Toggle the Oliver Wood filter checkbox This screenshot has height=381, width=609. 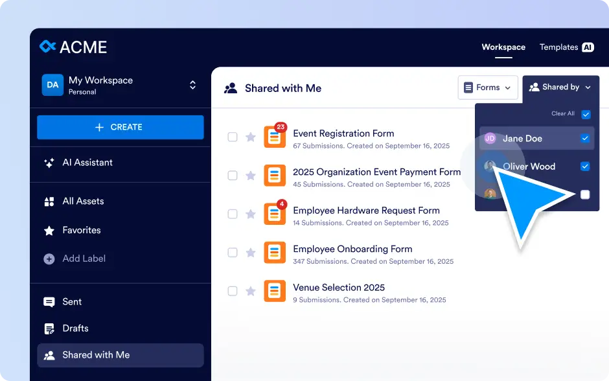[585, 167]
